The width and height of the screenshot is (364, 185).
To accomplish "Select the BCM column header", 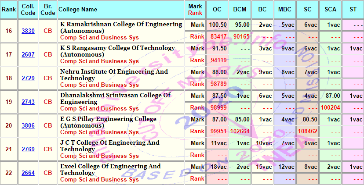I will point(240,9).
